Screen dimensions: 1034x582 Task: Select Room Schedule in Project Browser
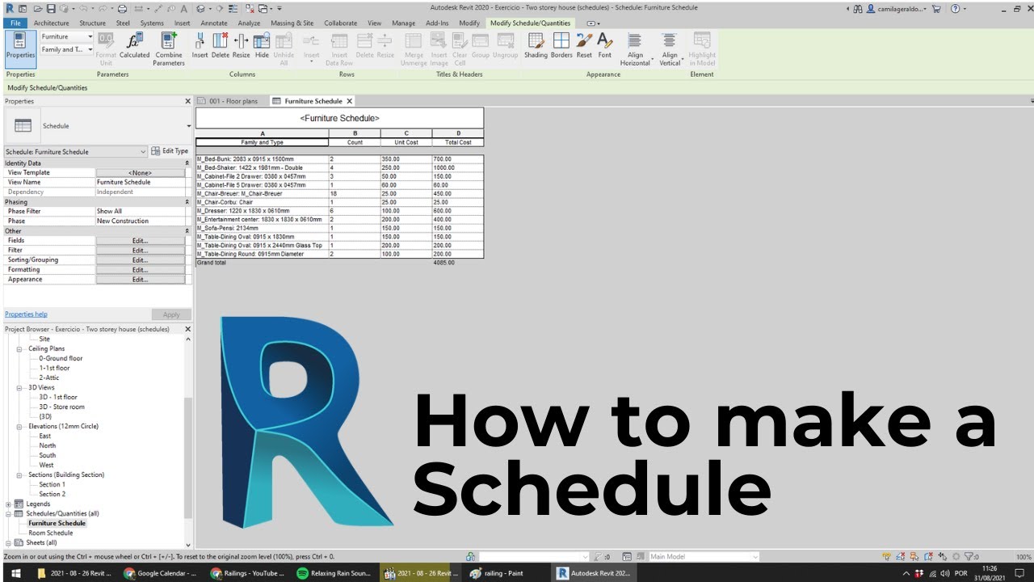point(50,533)
